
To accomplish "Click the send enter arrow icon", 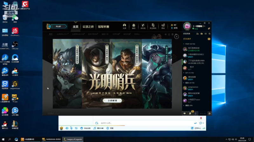I will click(195, 123).
